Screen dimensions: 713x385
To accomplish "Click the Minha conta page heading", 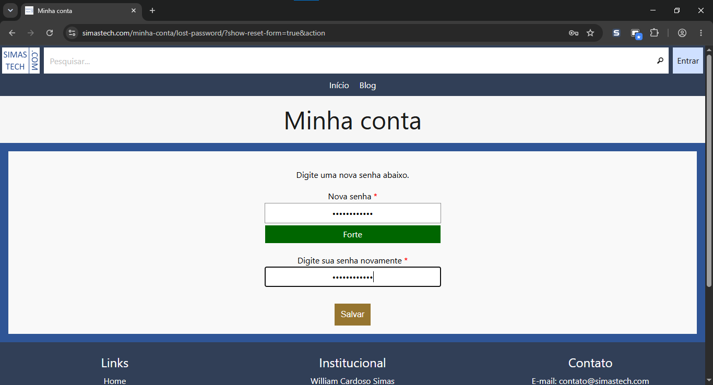I will (353, 121).
